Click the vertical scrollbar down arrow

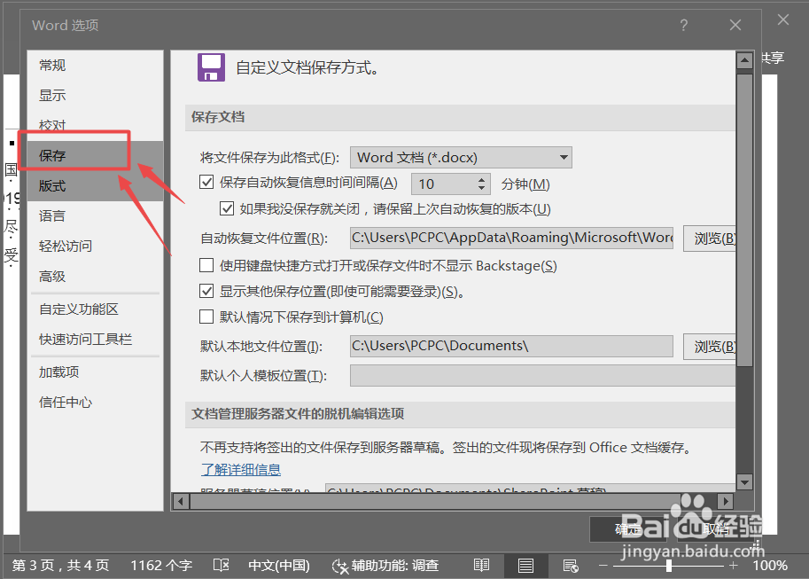coord(744,482)
